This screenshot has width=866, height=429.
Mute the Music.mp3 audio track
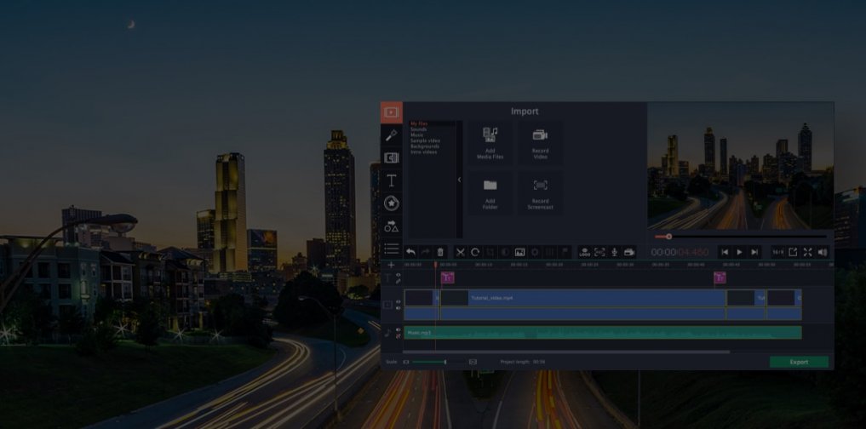399,329
